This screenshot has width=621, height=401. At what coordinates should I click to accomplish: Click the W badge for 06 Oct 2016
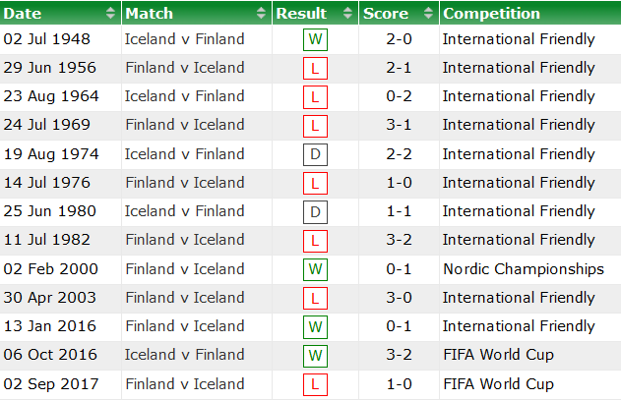[x=314, y=356]
